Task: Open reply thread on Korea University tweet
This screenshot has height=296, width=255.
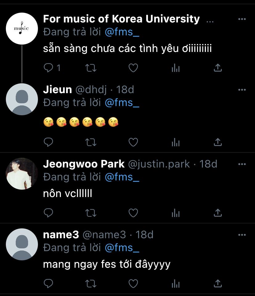Action: click(x=48, y=68)
